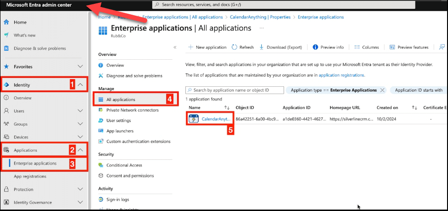Click the Microsoft Entra admin center title
Screen dimensions: 448x211
(39, 5)
